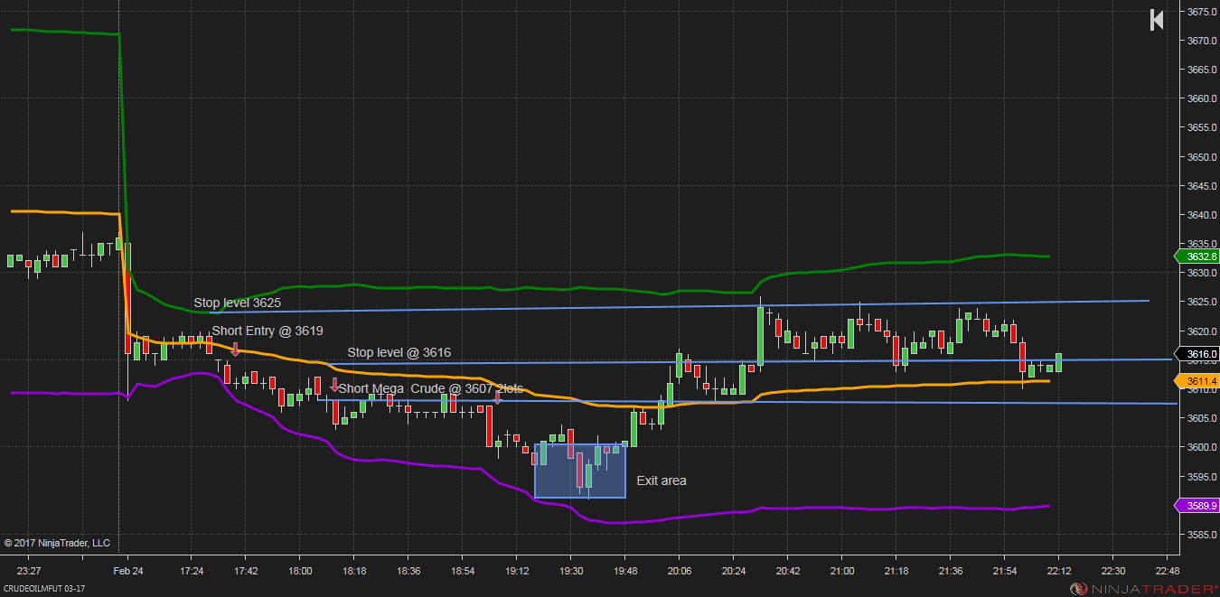This screenshot has height=597, width=1220.
Task: Click the K scroll-to-latest-bar icon
Action: click(x=1156, y=20)
